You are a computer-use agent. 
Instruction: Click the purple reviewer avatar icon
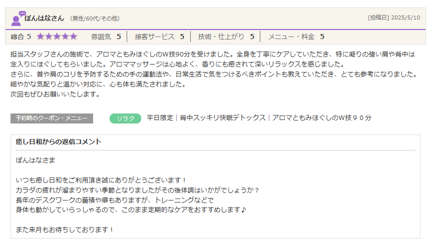tap(18, 18)
